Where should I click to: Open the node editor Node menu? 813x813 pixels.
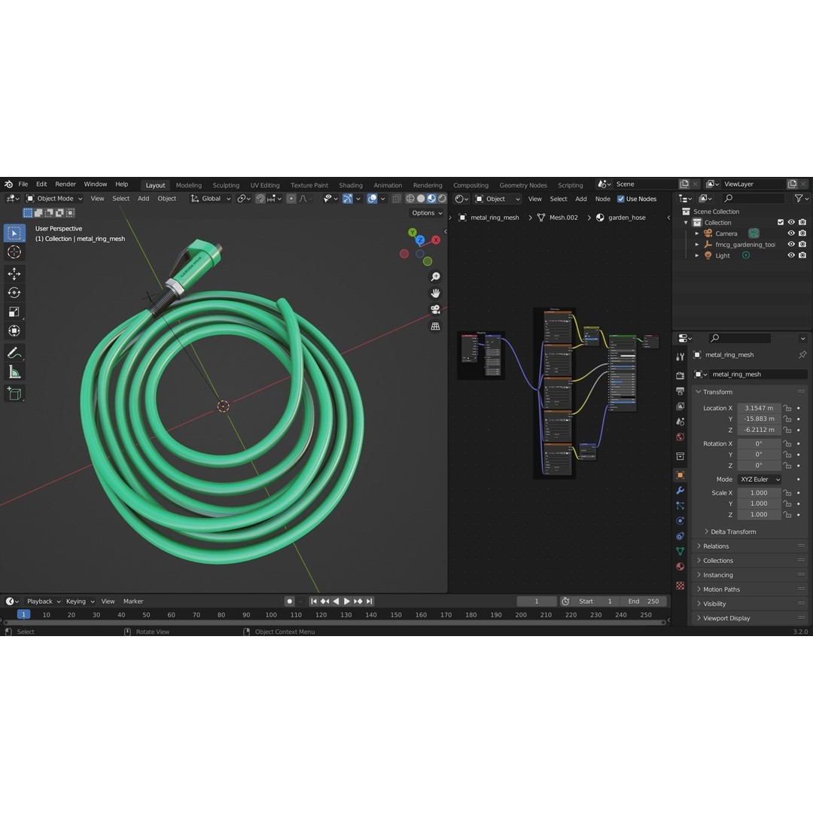pos(602,199)
